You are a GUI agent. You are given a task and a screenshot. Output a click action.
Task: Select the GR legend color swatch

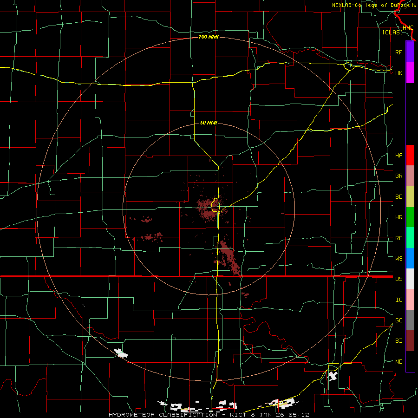click(x=410, y=176)
